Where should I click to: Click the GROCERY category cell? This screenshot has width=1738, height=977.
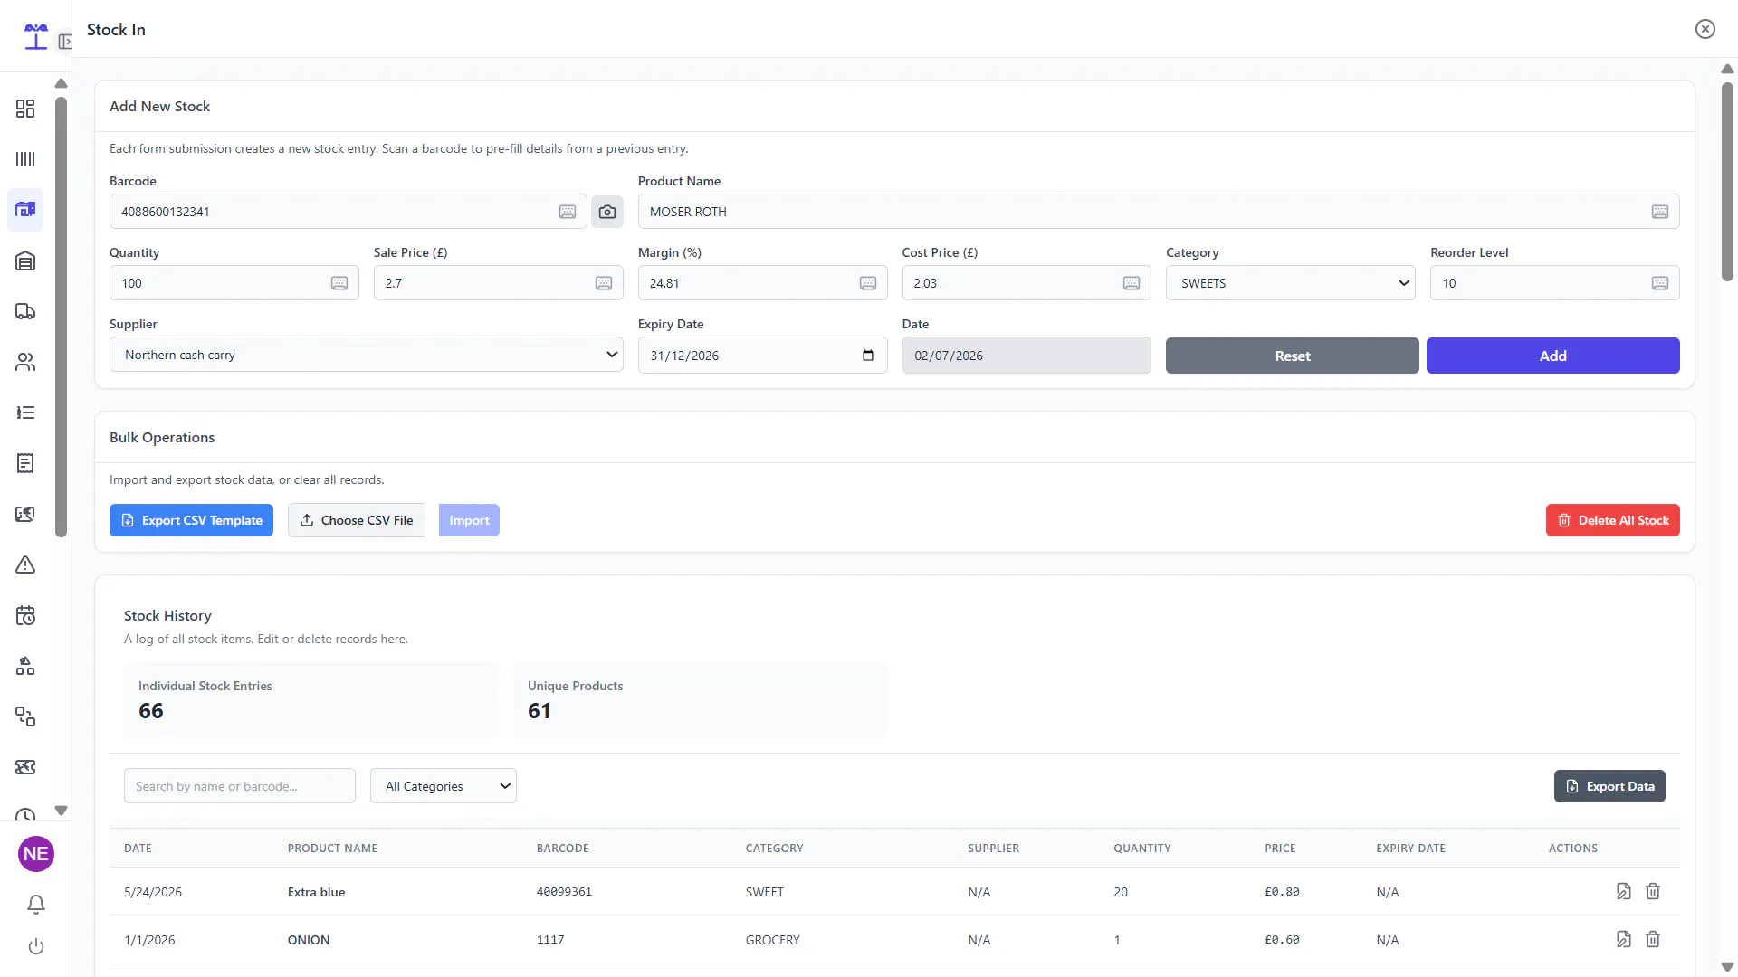[x=773, y=940]
